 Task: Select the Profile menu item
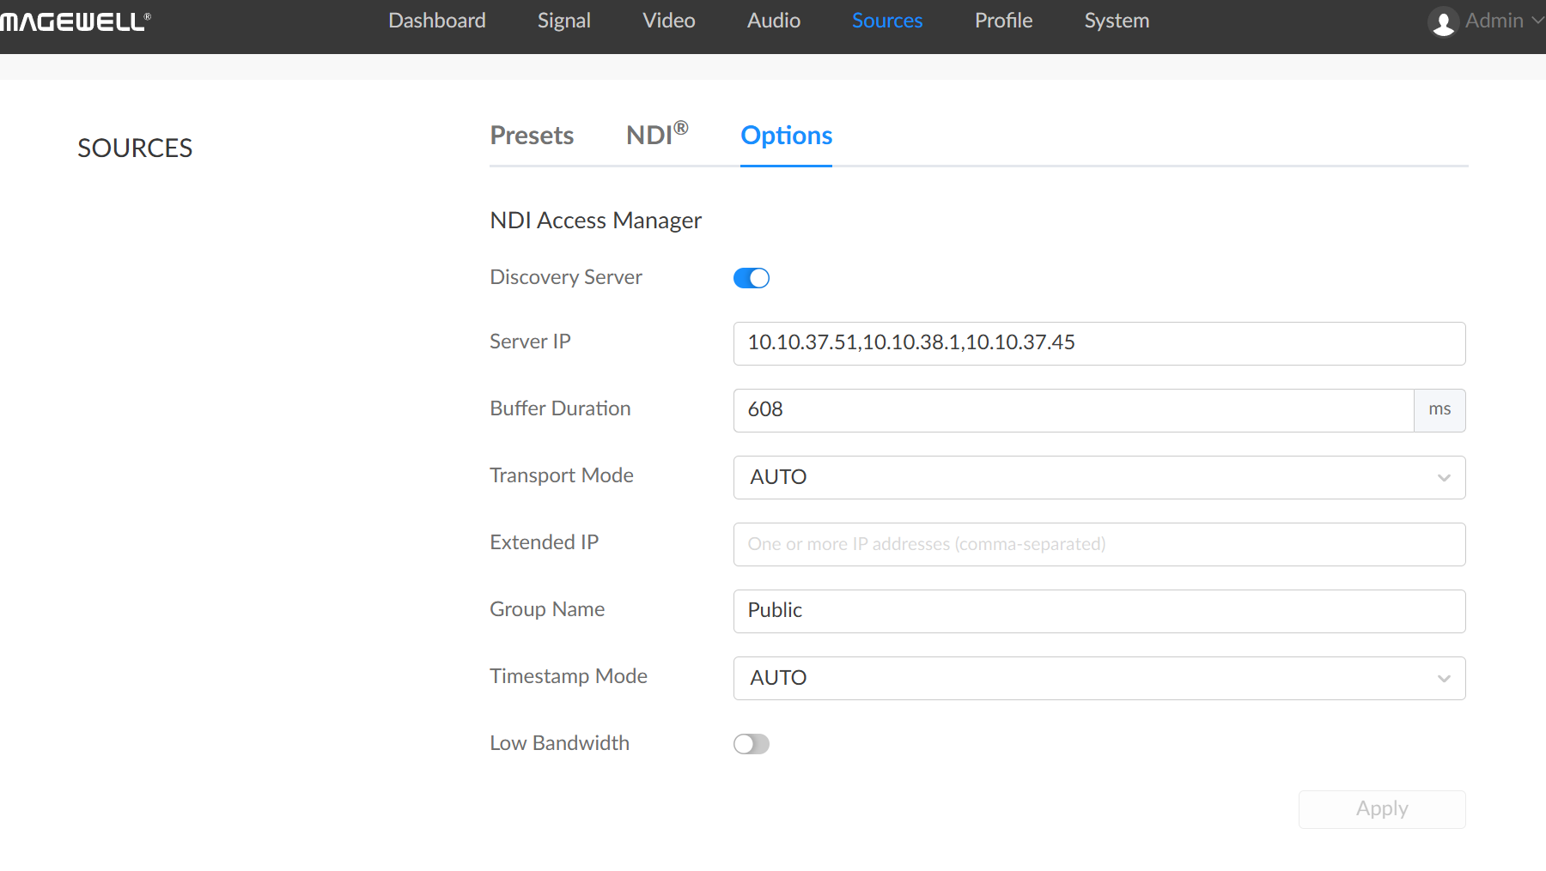pyautogui.click(x=1003, y=21)
